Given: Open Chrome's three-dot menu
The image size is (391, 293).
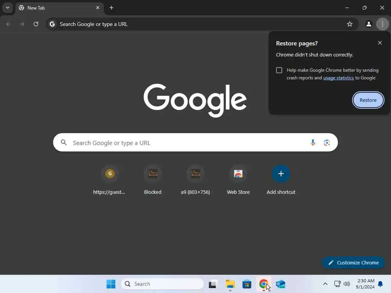Looking at the screenshot, I should (383, 24).
